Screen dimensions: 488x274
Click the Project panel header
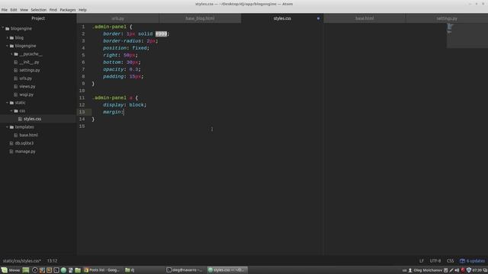pos(38,18)
